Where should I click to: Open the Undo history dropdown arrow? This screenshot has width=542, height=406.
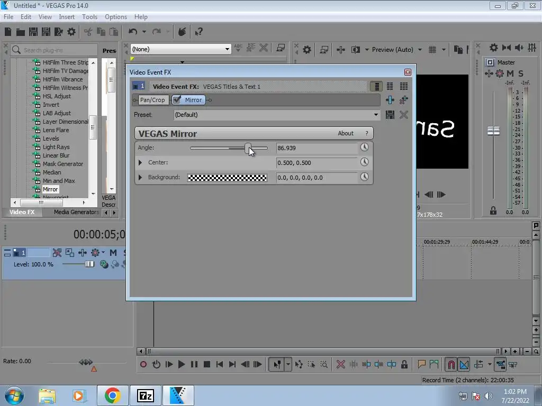point(144,32)
